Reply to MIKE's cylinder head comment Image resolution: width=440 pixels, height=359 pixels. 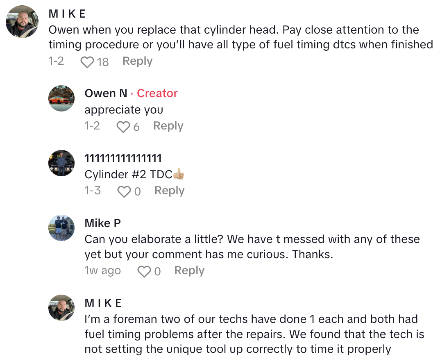pos(137,61)
